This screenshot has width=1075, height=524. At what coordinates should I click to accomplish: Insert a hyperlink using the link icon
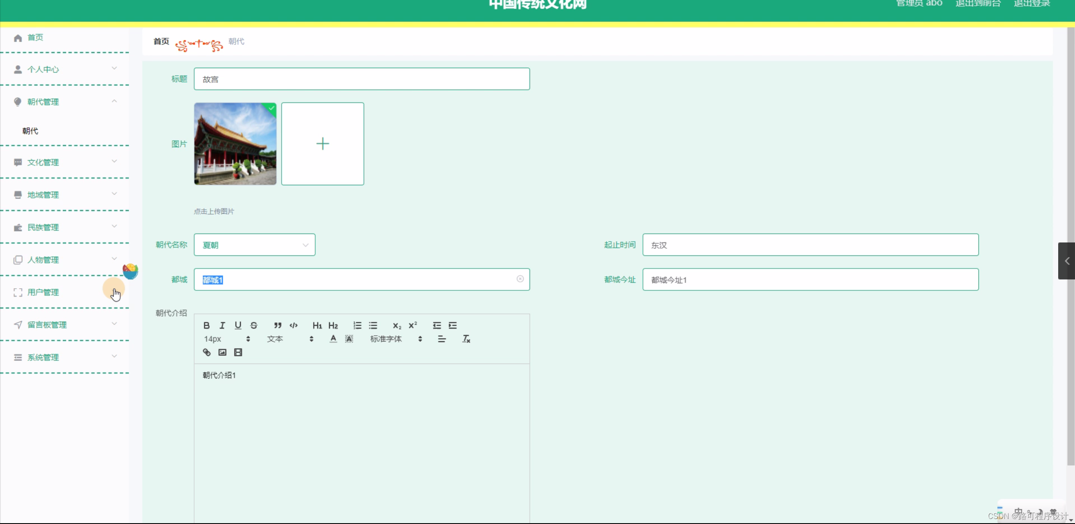click(x=206, y=352)
